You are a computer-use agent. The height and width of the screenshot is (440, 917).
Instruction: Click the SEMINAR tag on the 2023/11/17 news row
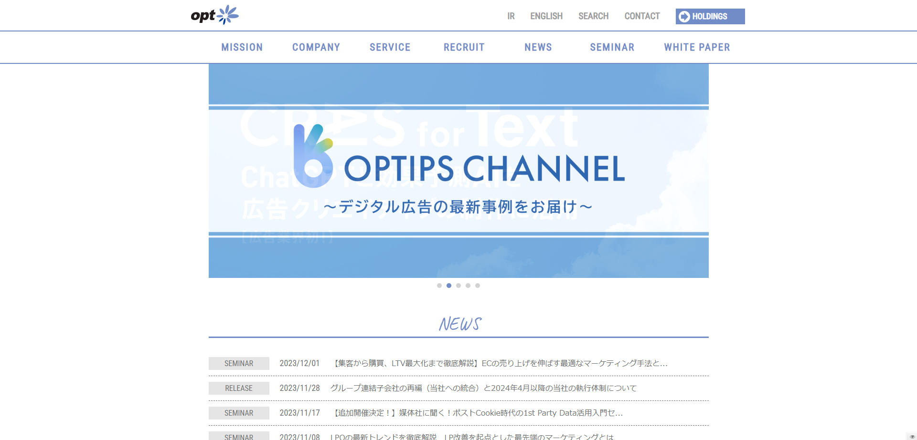(239, 413)
